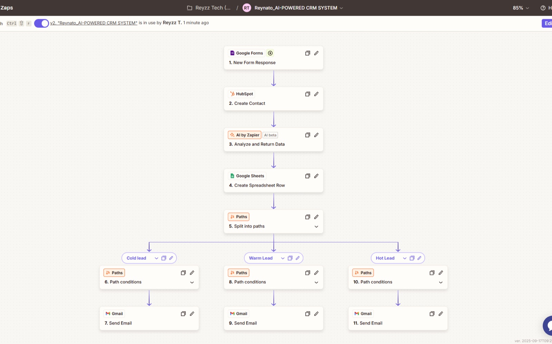
Task: Click the Google Forms trigger status icon
Action: (x=270, y=53)
